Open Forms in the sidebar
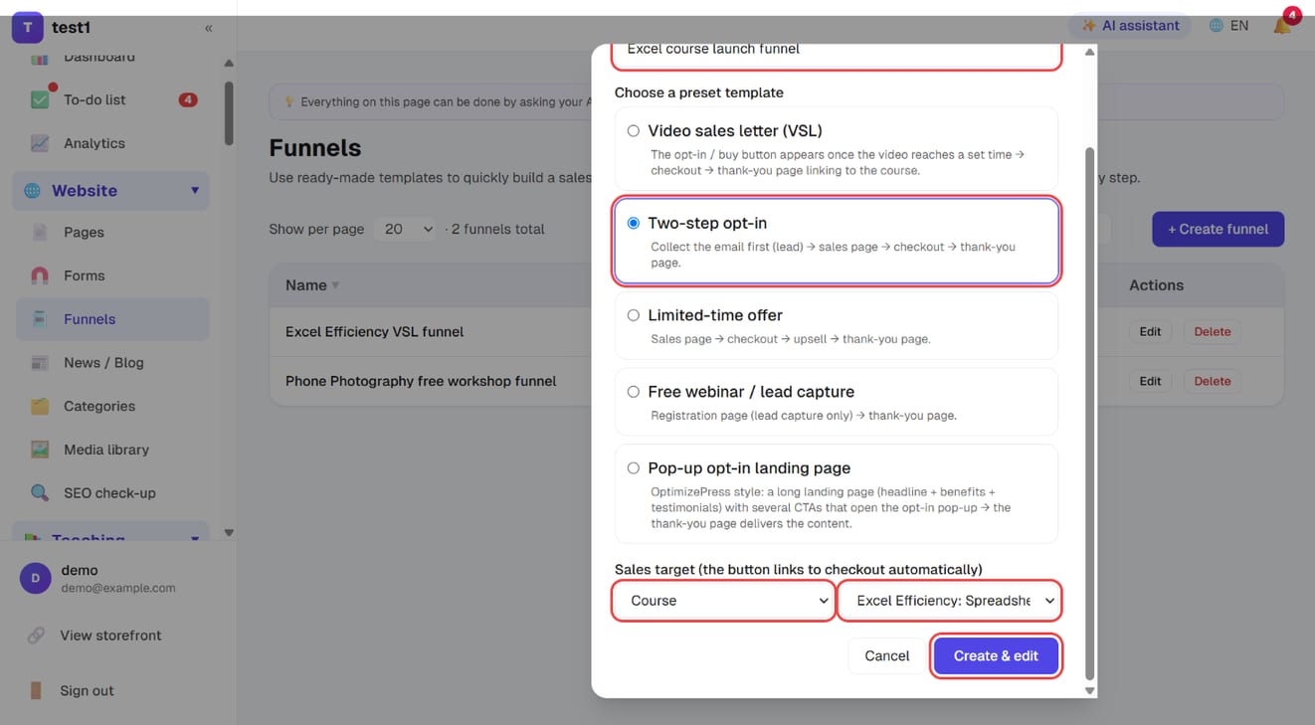Viewport: 1315px width, 725px height. point(112,275)
